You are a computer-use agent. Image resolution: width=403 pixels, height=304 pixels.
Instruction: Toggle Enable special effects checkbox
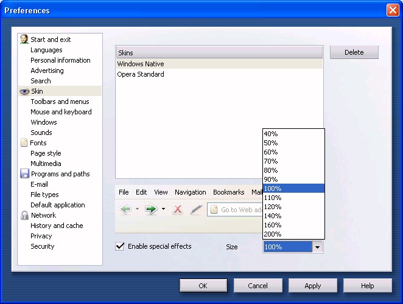[121, 246]
